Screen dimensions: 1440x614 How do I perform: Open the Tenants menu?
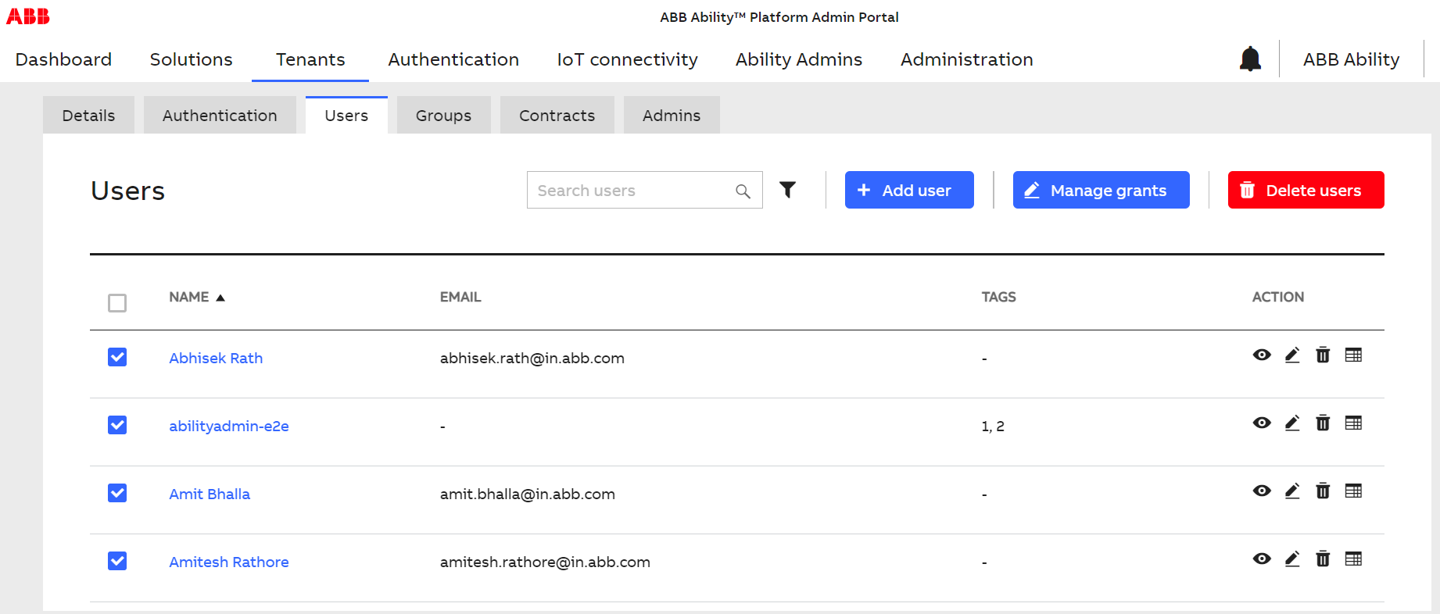[x=310, y=59]
